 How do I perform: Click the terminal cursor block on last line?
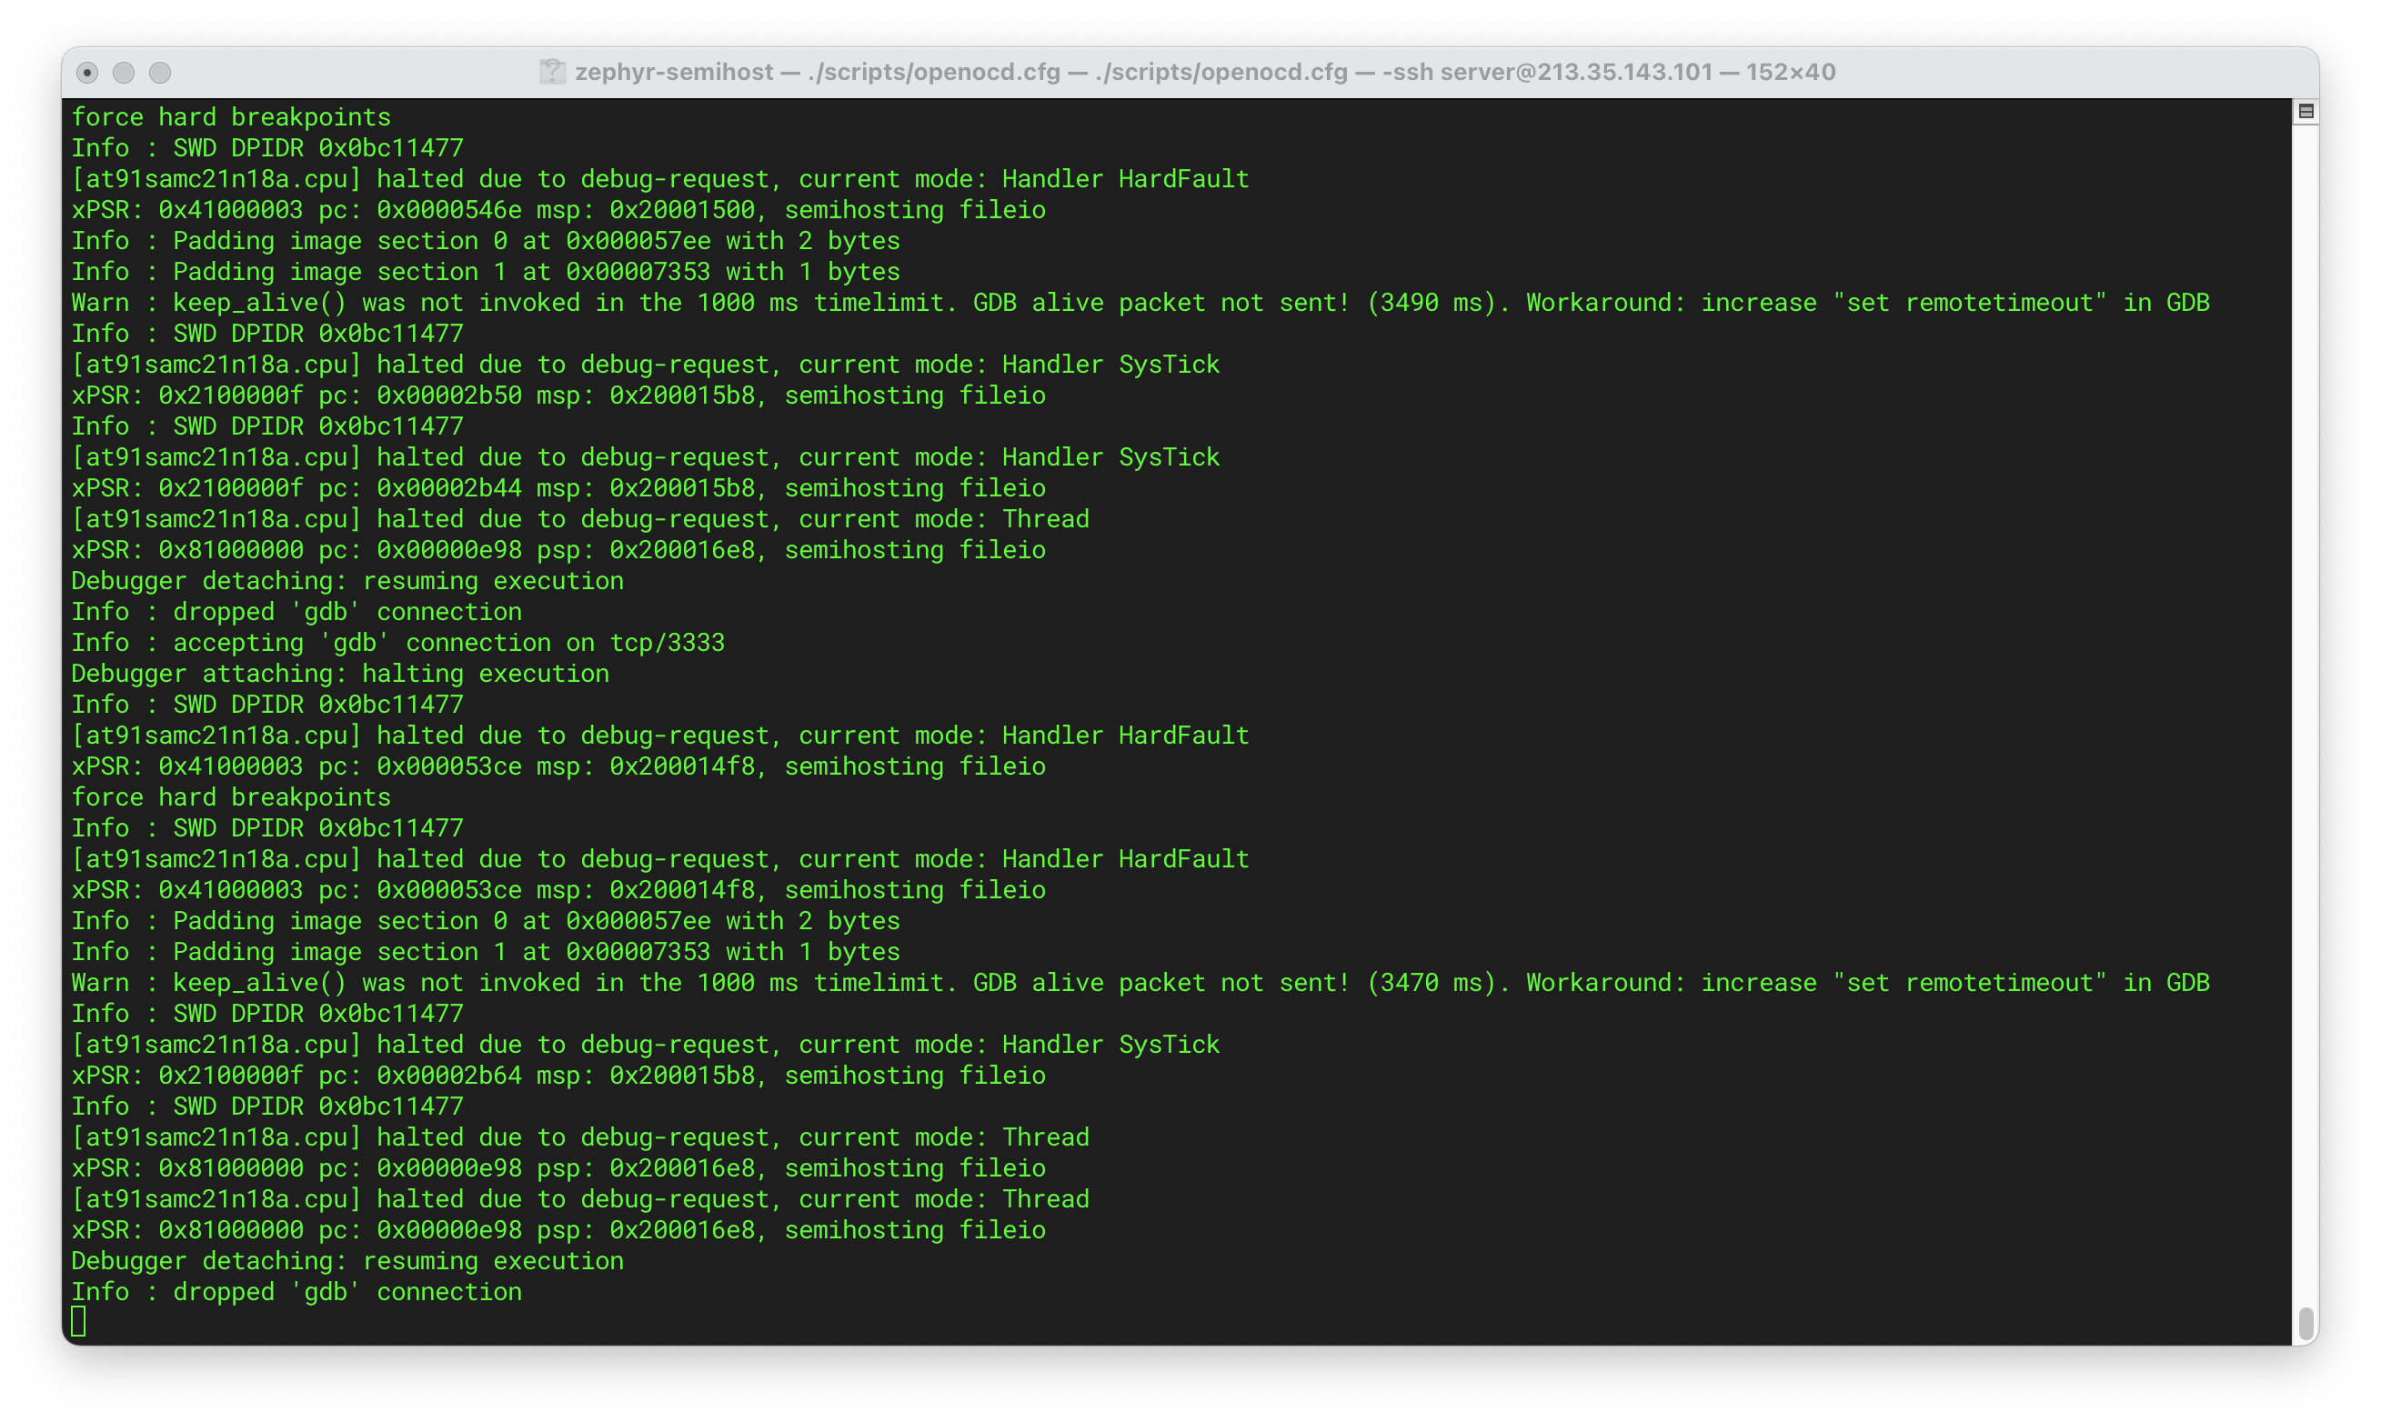coord(78,1321)
